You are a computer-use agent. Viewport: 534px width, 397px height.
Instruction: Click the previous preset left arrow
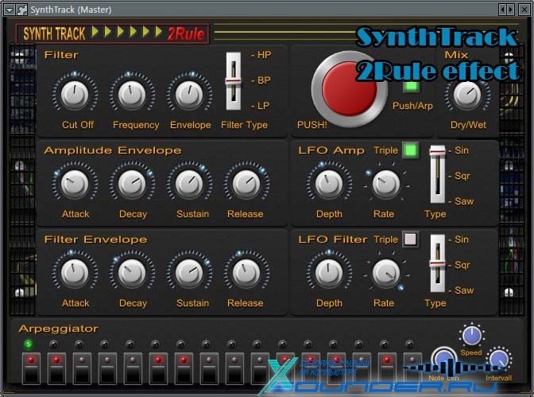502,10
